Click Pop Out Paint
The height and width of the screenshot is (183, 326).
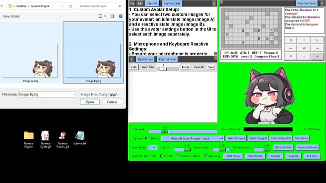167,59
